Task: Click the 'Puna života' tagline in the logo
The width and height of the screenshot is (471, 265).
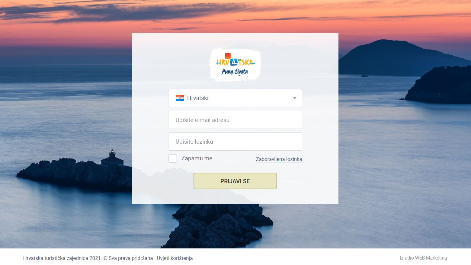Action: (x=235, y=72)
